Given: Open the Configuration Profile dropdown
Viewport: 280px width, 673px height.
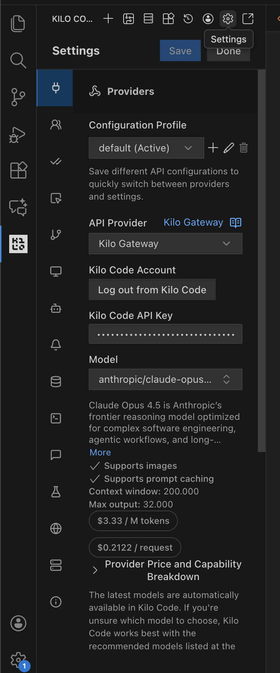Looking at the screenshot, I should pos(146,148).
